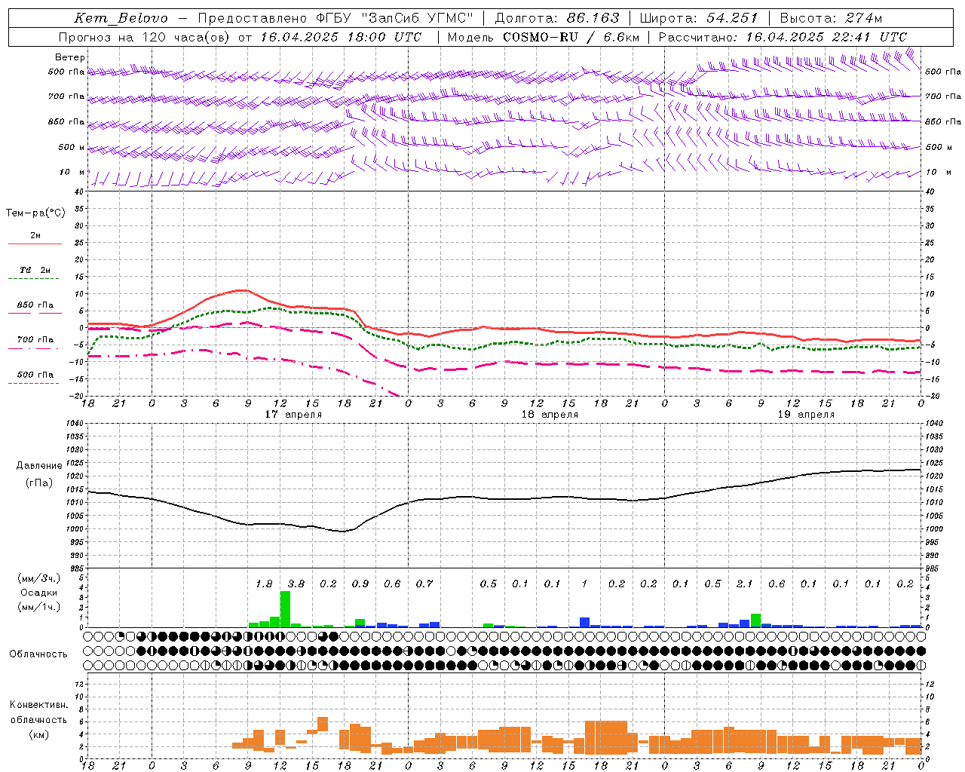Image resolution: width=965 pixels, height=772 pixels.
Task: Click the "Ветер" wind panel label
Action: (x=70, y=57)
